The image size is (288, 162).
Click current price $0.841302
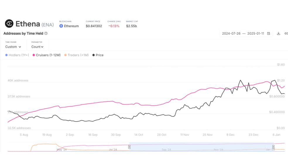(94, 26)
